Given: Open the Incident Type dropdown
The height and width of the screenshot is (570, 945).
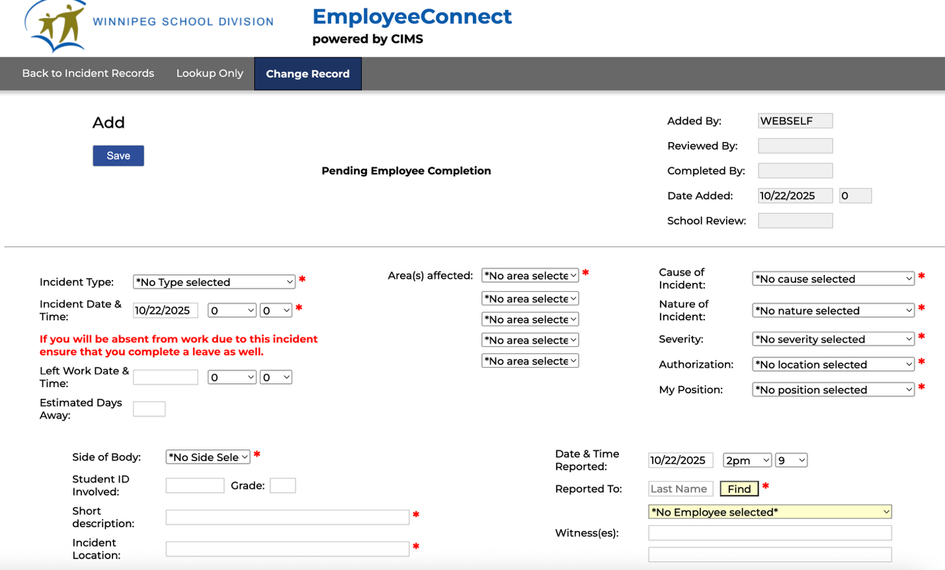Looking at the screenshot, I should 214,282.
